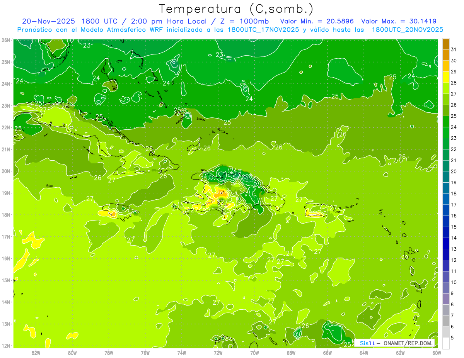Click the "70W" longitude axis label
This screenshot has height=358, width=464.
point(254,353)
